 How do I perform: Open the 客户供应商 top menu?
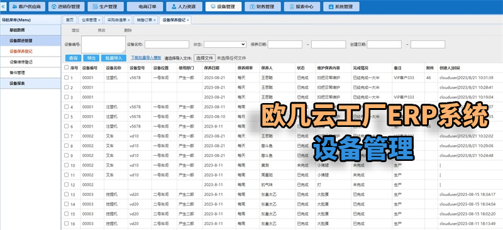point(27,6)
